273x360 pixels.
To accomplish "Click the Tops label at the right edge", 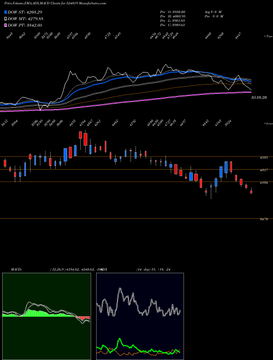I will pos(269,37).
